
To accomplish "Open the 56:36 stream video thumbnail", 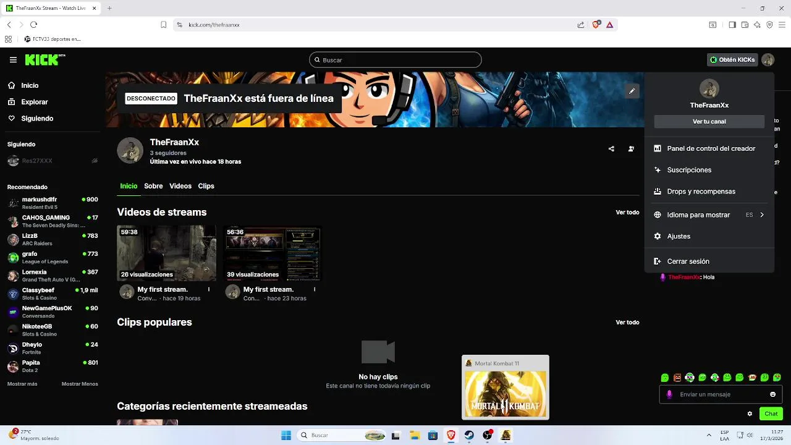I will [273, 253].
